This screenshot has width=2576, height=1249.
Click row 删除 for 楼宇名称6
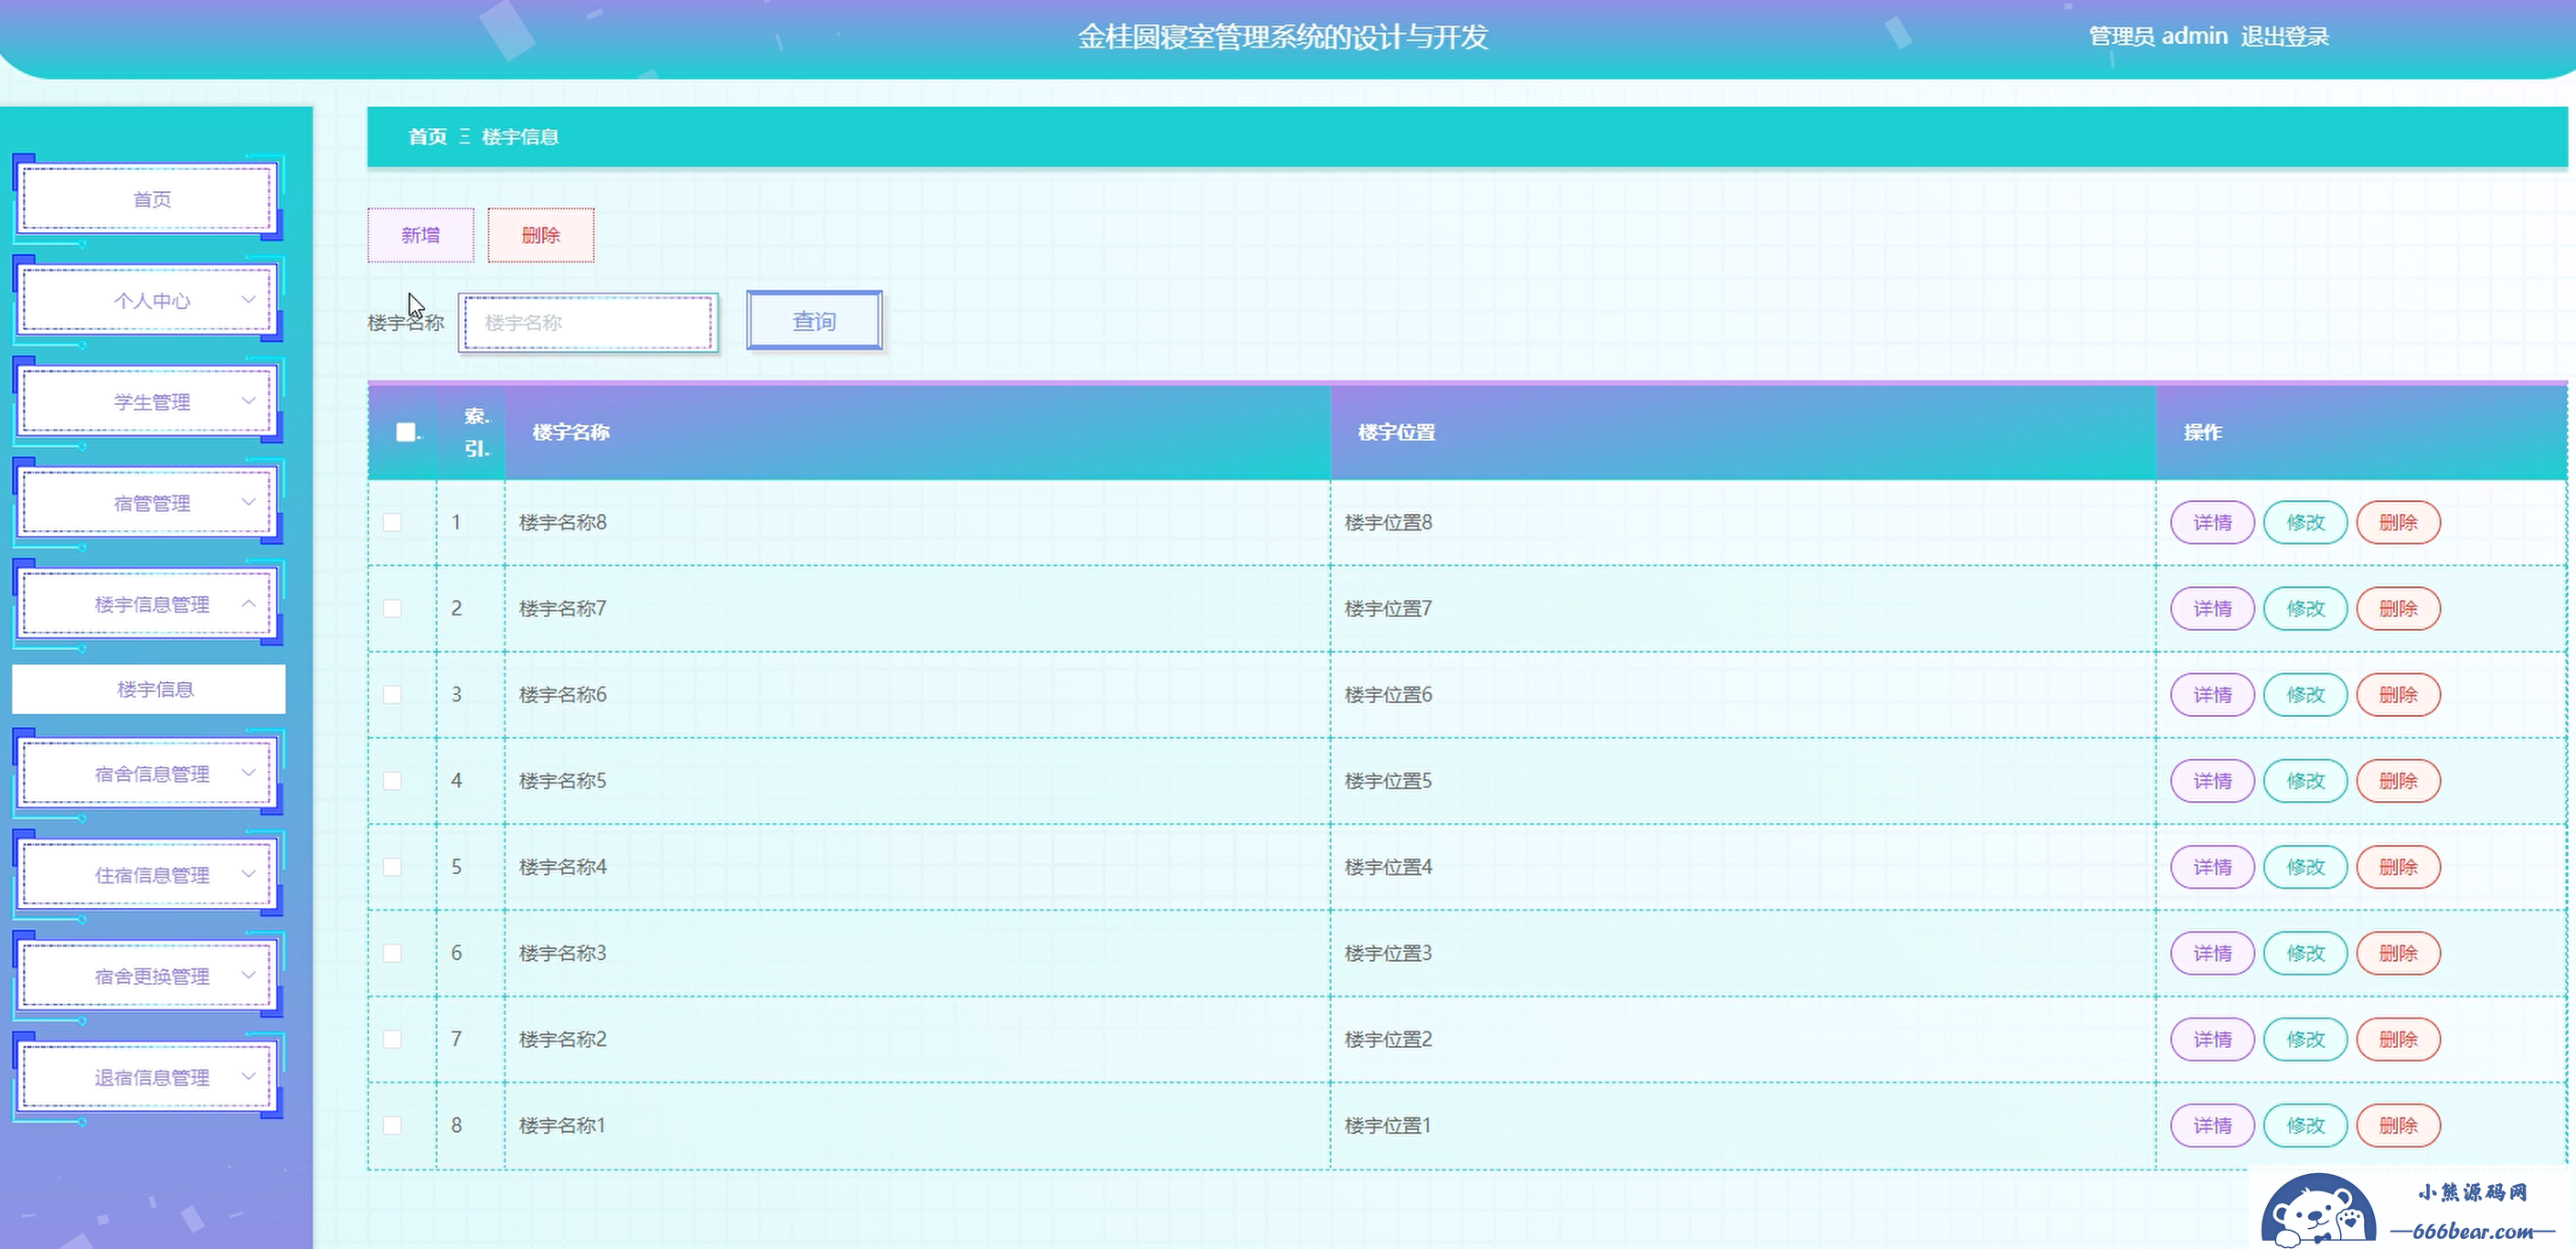point(2398,694)
